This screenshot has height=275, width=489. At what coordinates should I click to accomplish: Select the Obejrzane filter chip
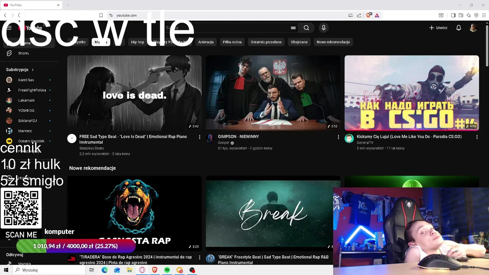[x=299, y=42]
